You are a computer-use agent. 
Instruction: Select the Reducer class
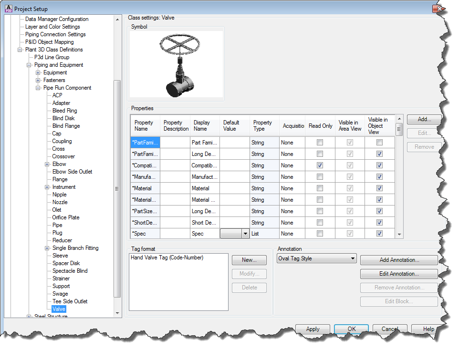click(x=62, y=240)
